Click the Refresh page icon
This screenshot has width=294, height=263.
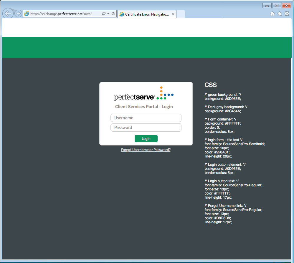(x=113, y=14)
